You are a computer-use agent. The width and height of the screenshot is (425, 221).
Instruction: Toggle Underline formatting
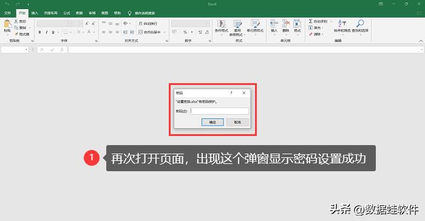point(53,32)
